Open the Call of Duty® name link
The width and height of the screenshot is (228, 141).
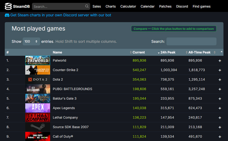point(63,136)
